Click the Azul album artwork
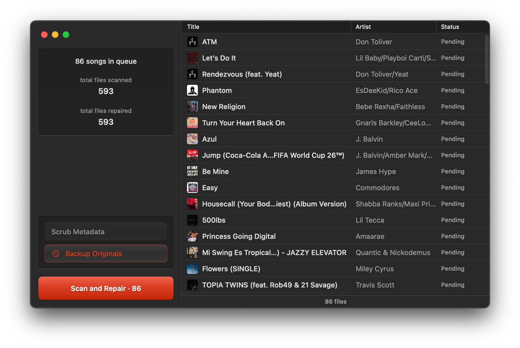Screen dimensions: 520x348 coord(192,139)
